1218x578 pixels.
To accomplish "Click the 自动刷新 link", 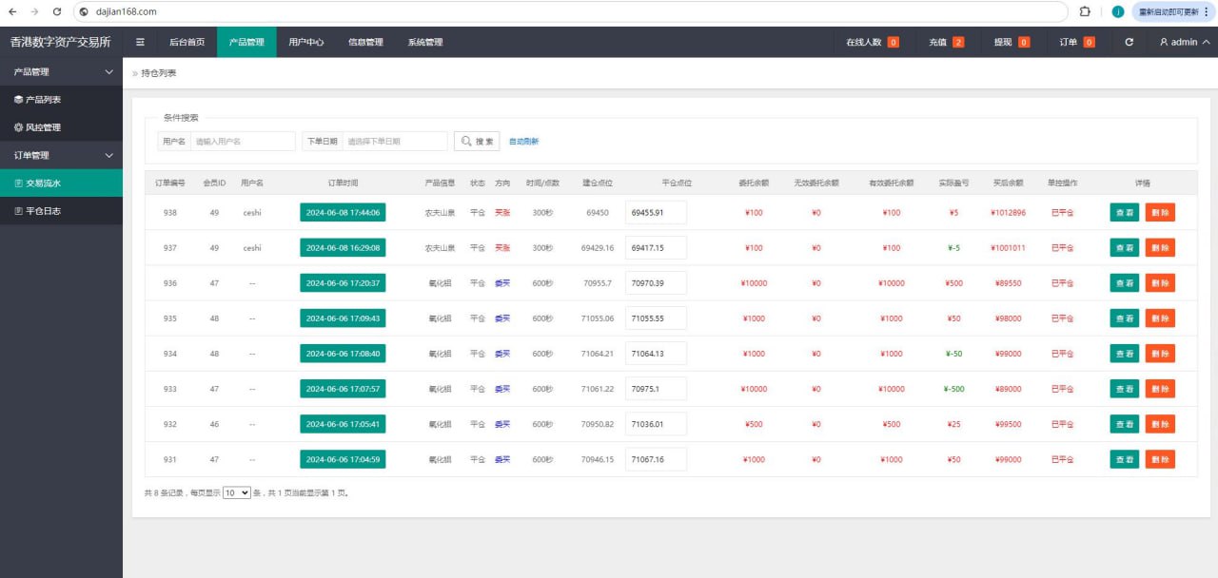I will click(x=523, y=142).
